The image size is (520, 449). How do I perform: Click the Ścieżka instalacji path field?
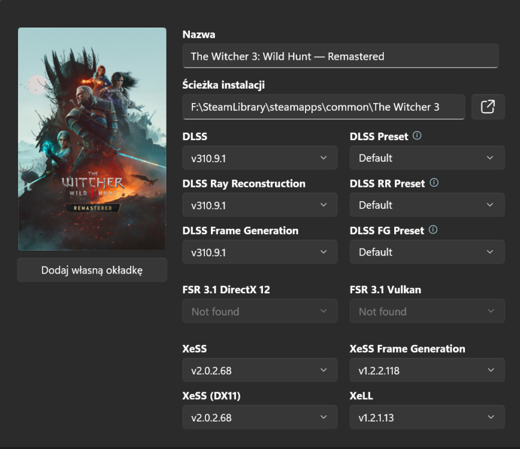point(324,107)
